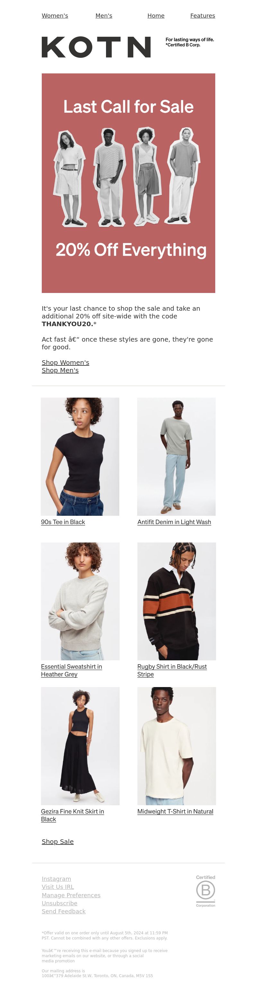Open the Midweight T-Shirt in Natural link

pos(175,811)
